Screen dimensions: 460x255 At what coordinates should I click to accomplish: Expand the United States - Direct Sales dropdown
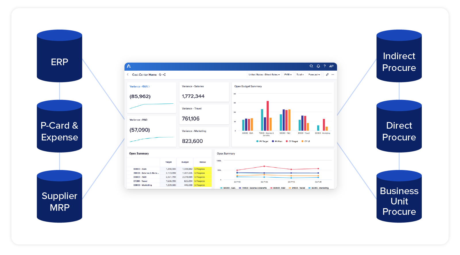264,75
